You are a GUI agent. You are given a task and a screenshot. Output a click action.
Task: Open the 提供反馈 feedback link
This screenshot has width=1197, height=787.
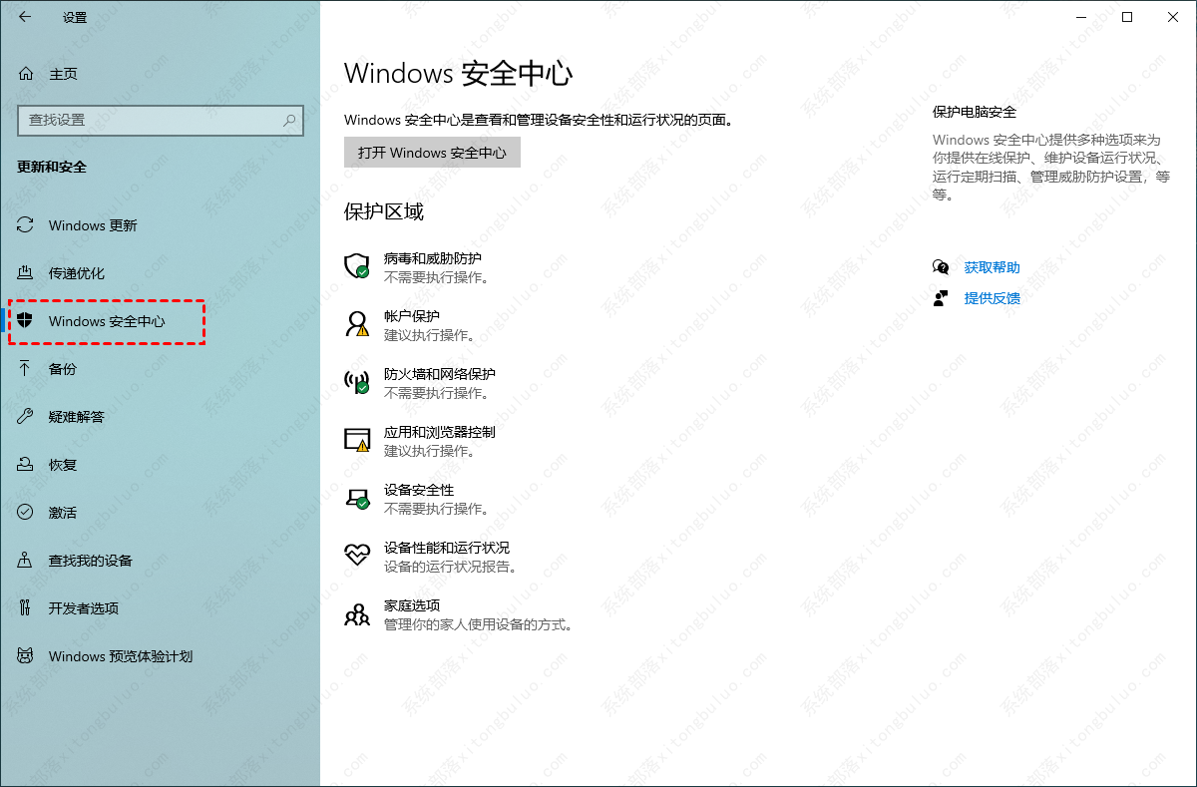(992, 298)
